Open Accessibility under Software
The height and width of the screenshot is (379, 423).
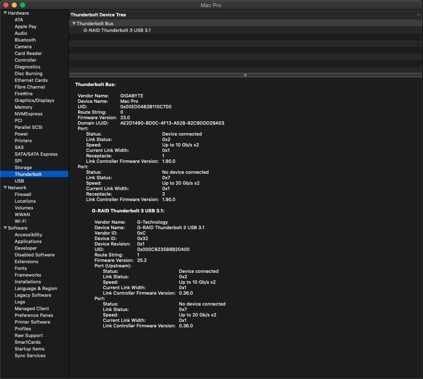point(29,235)
